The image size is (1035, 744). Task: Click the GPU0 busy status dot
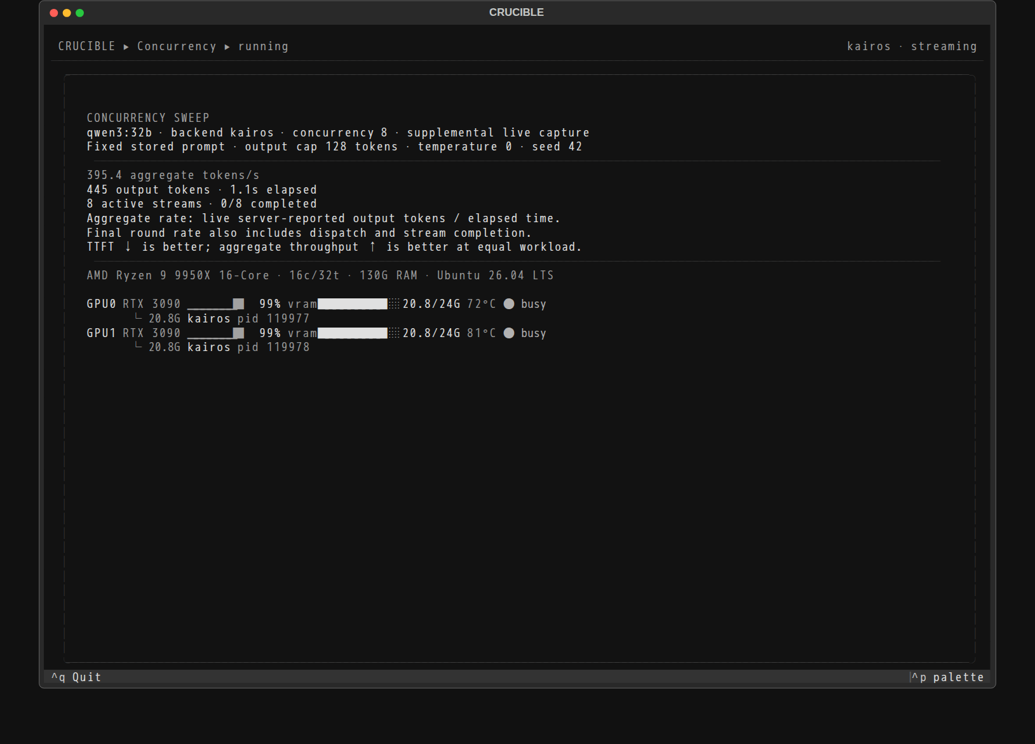click(509, 304)
